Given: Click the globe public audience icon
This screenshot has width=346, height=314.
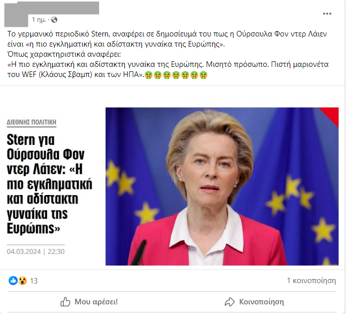Looking at the screenshot, I should [x=54, y=20].
